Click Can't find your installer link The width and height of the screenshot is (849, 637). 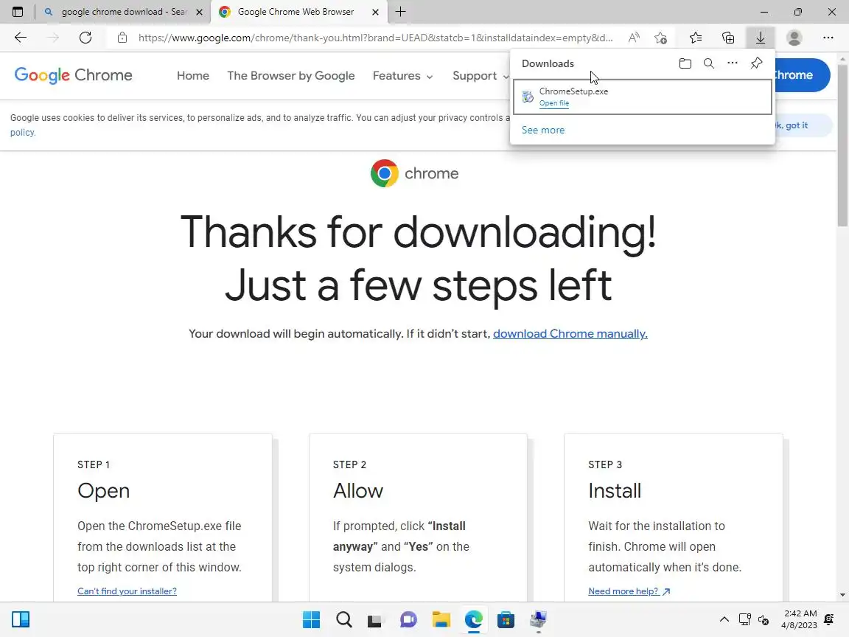coord(127,591)
